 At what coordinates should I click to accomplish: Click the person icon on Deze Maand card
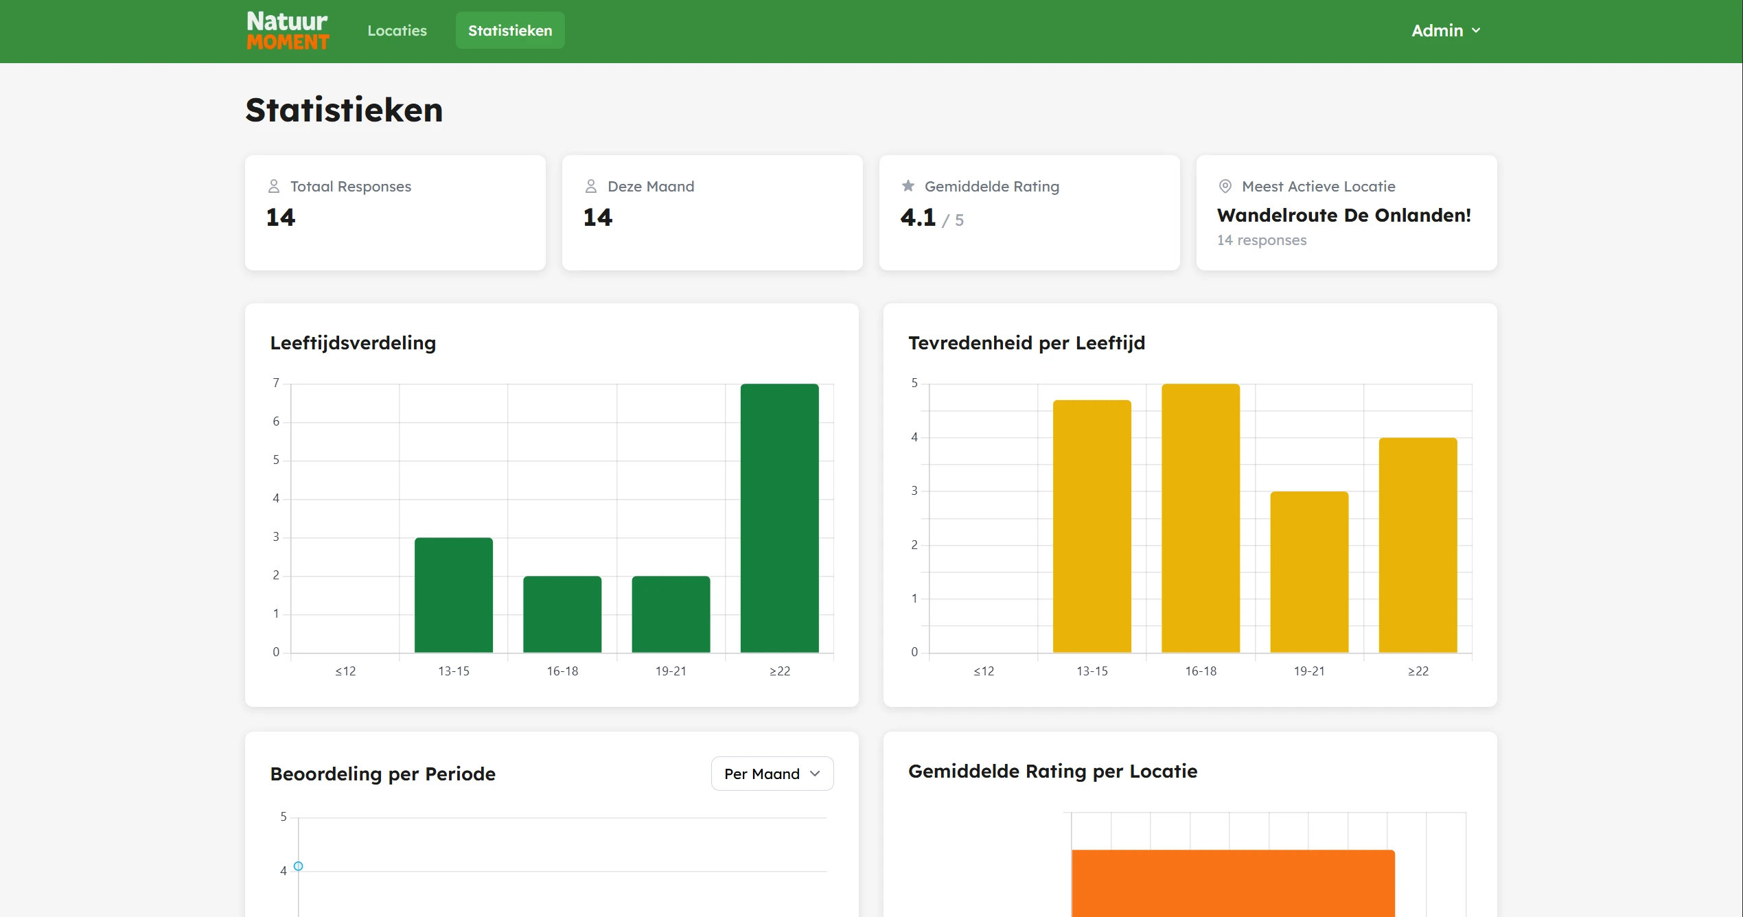coord(591,185)
